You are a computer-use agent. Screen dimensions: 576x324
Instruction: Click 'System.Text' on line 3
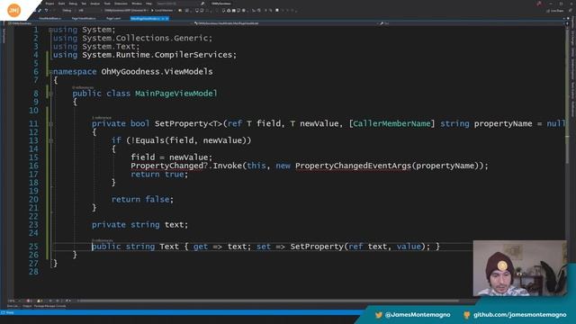[109, 46]
